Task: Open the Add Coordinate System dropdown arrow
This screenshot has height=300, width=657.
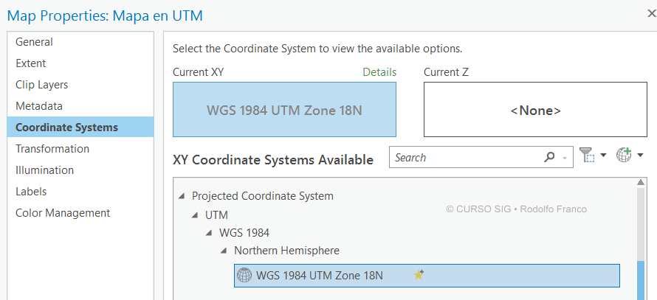Action: point(640,156)
